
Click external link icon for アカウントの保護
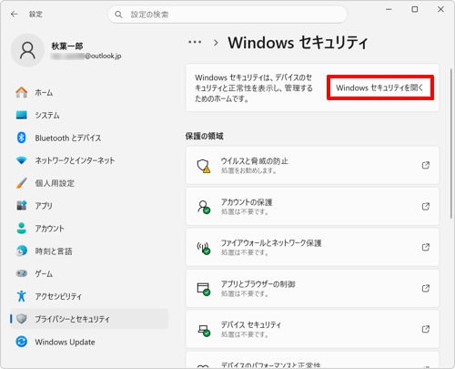pyautogui.click(x=426, y=206)
